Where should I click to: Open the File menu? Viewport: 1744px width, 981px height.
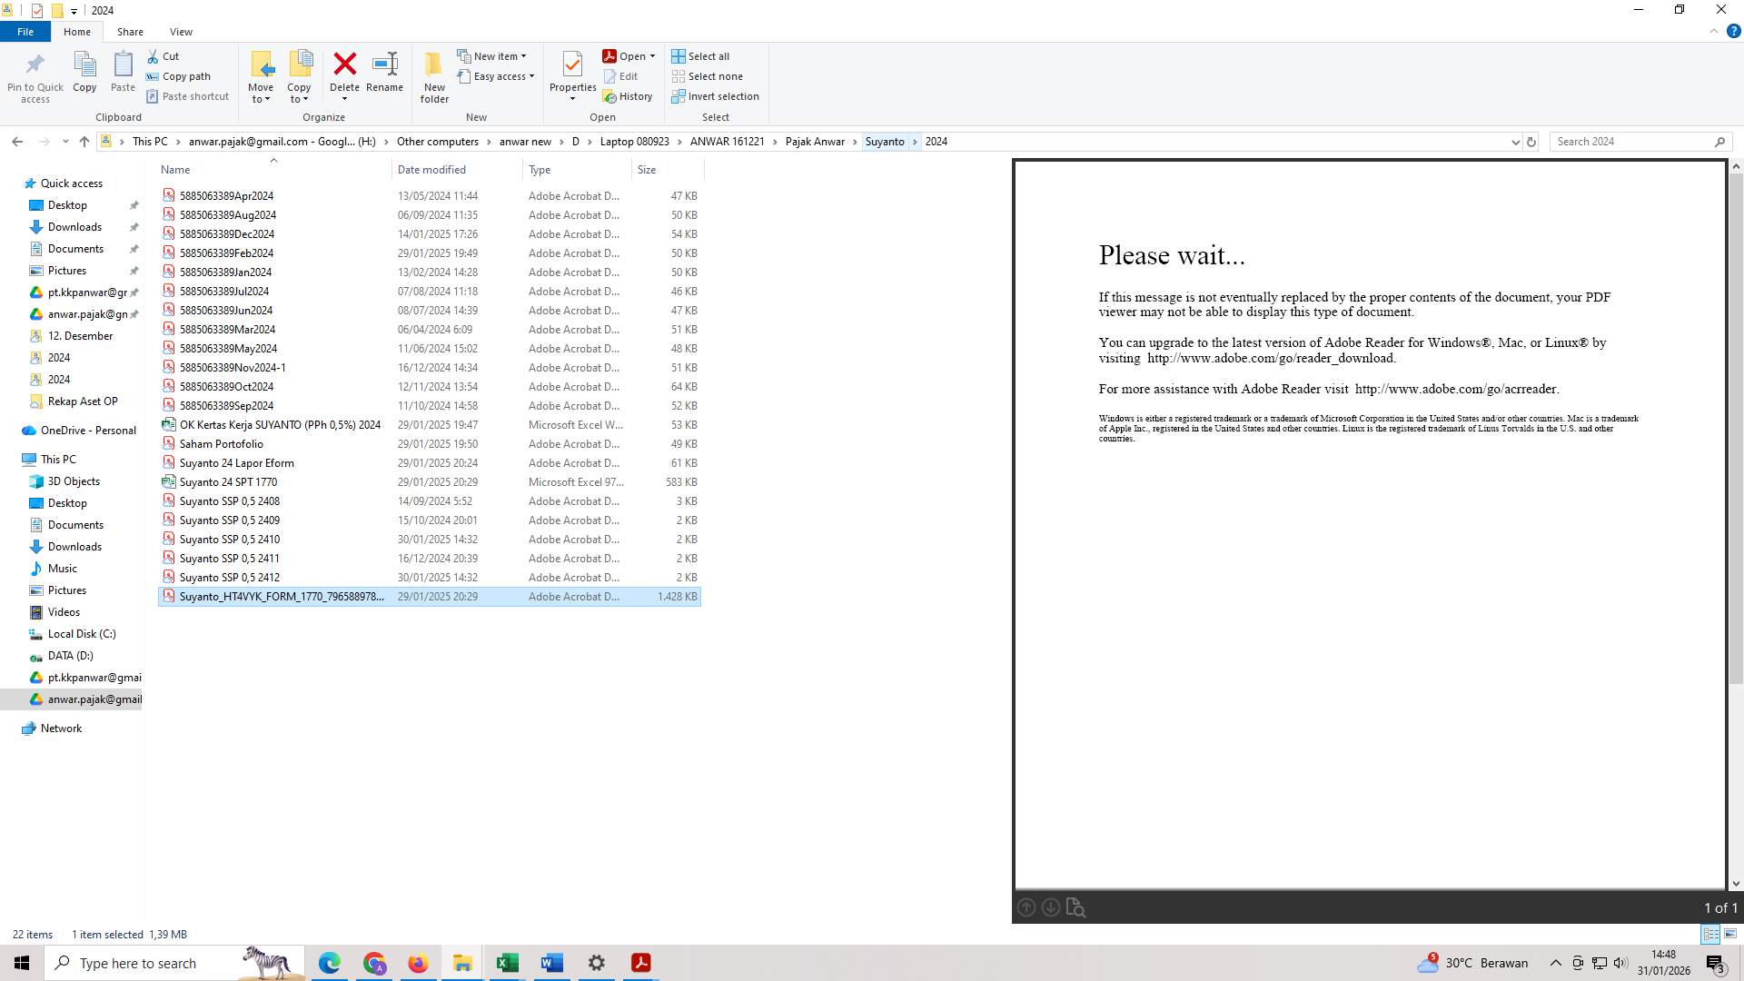tap(25, 31)
